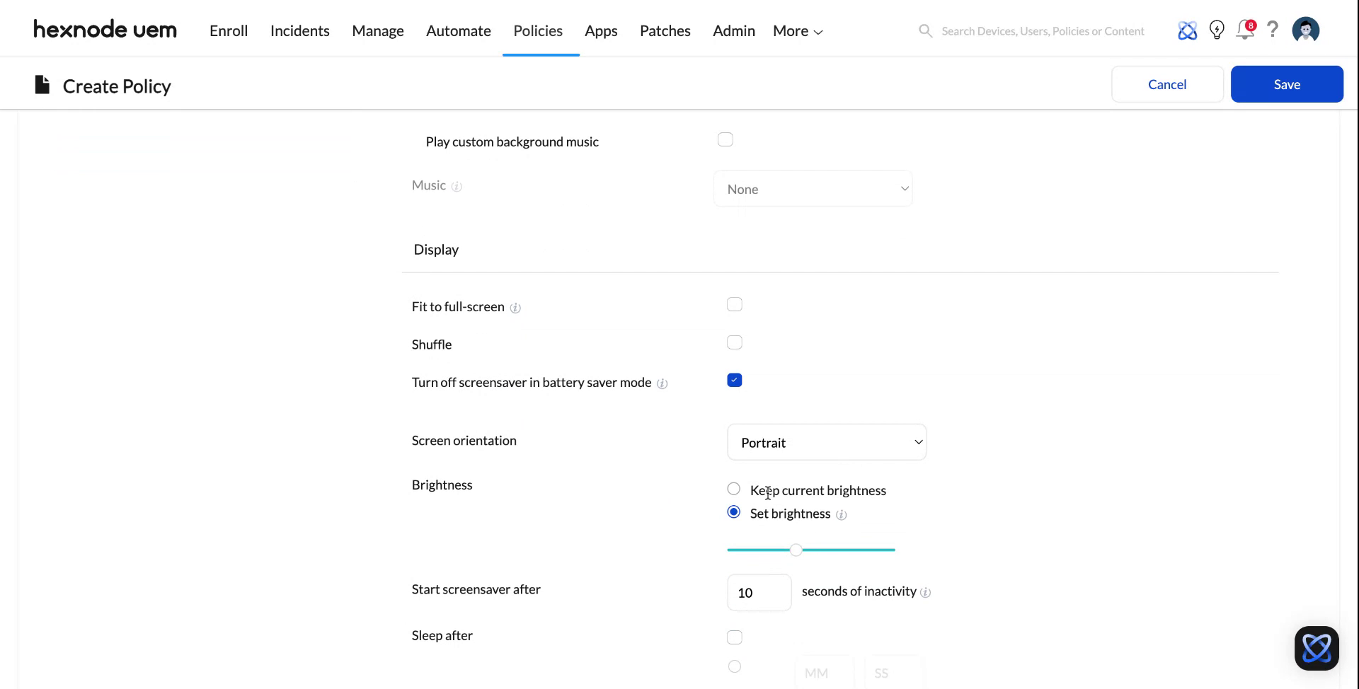Viewport: 1359px width, 689px height.
Task: Select the blue Hexnode Genie icon
Action: click(1188, 30)
